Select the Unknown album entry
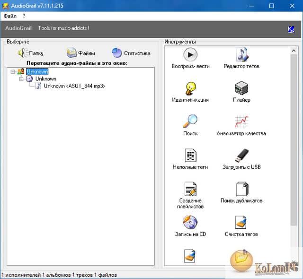This screenshot has height=279, width=303. point(46,78)
